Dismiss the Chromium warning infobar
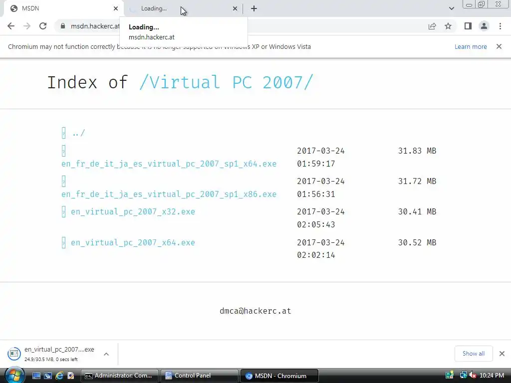Viewport: 511px width, 383px height. 499,46
